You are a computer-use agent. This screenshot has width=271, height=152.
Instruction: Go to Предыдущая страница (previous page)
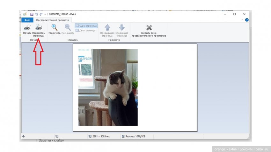click(x=107, y=28)
